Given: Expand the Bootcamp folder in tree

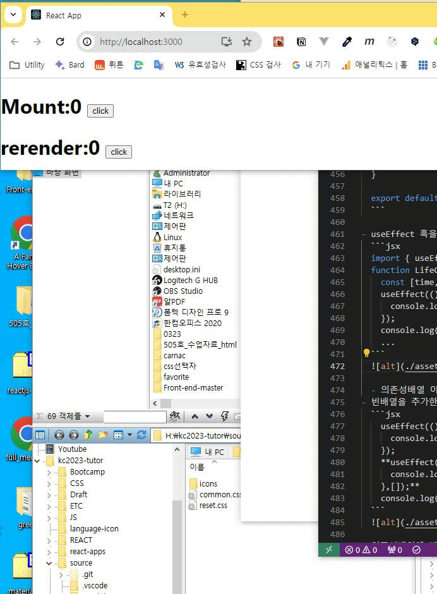Looking at the screenshot, I should pos(49,473).
